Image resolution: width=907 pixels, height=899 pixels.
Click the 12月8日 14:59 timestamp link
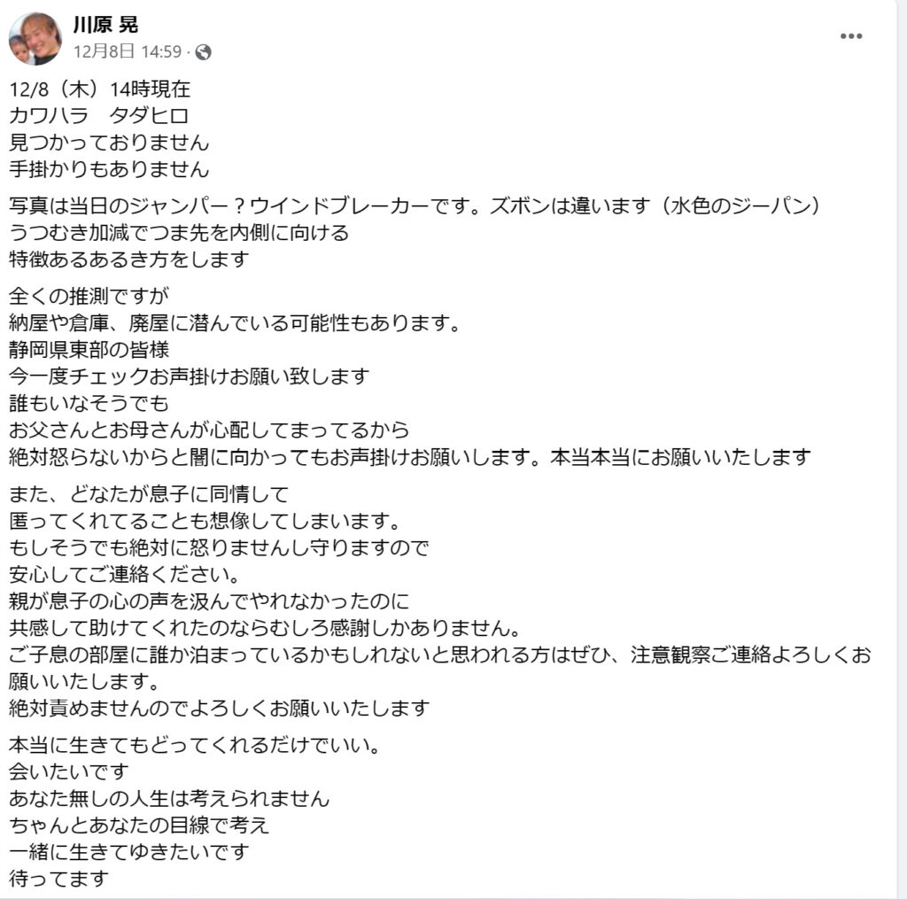(x=127, y=52)
